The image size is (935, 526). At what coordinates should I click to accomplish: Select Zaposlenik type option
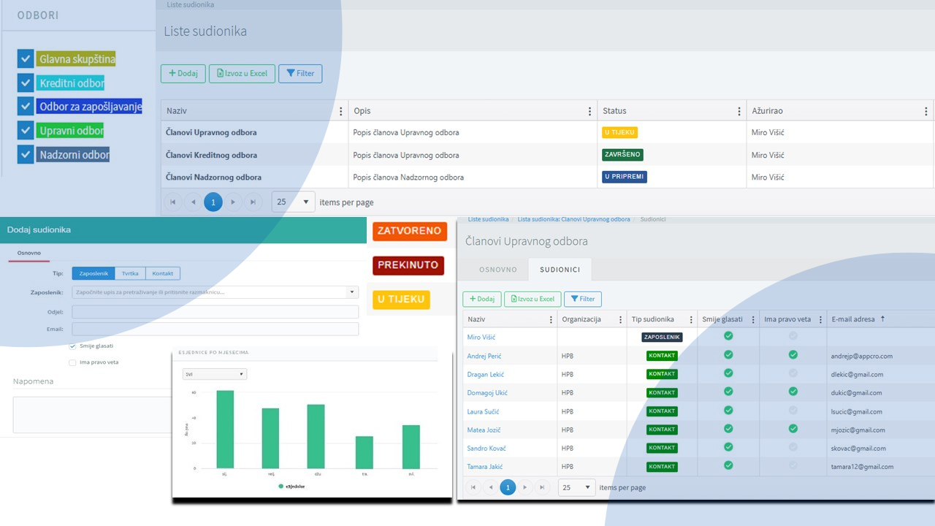pyautogui.click(x=93, y=273)
